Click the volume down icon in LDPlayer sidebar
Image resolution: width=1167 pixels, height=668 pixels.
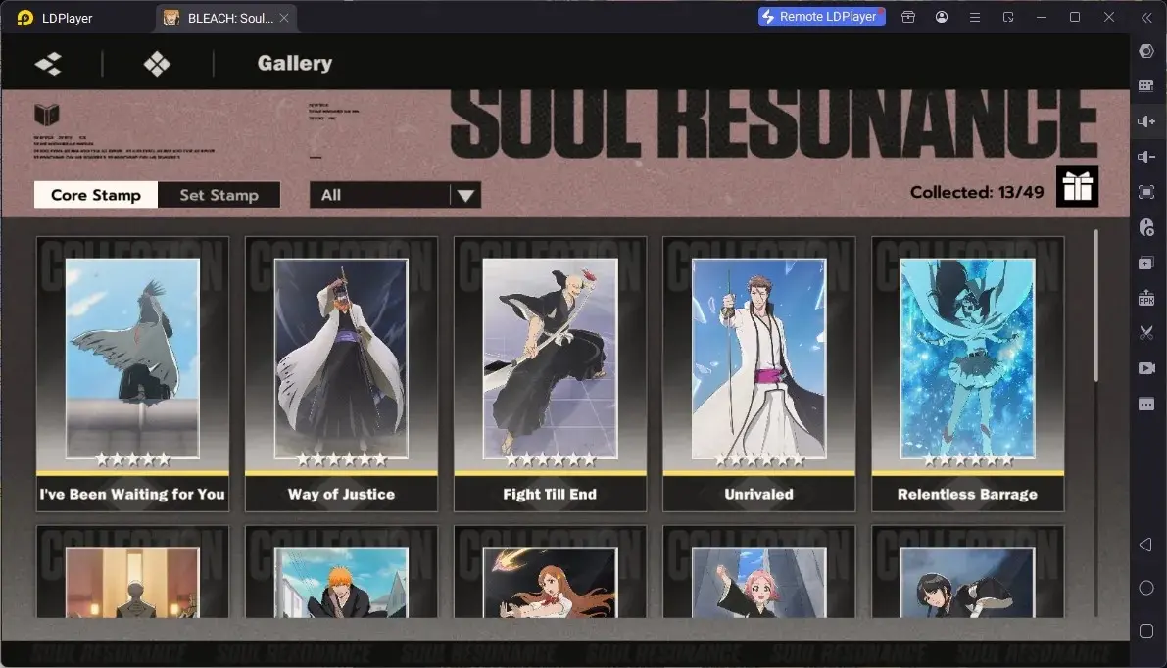[x=1146, y=156]
